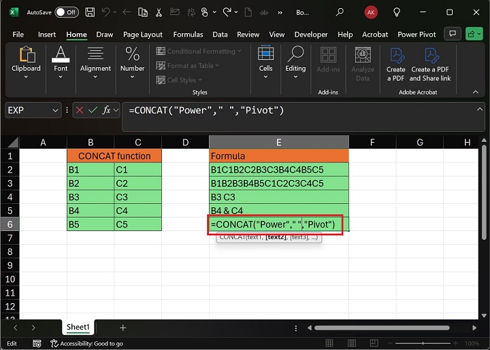Viewport: 490px width, 350px height.
Task: Toggle the AutoSave switch
Action: (66, 12)
